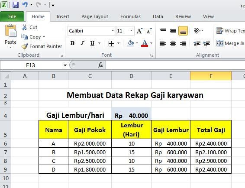Image resolution: width=245 pixels, height=188 pixels.
Task: Switch to the Home tab
Action: (38, 16)
